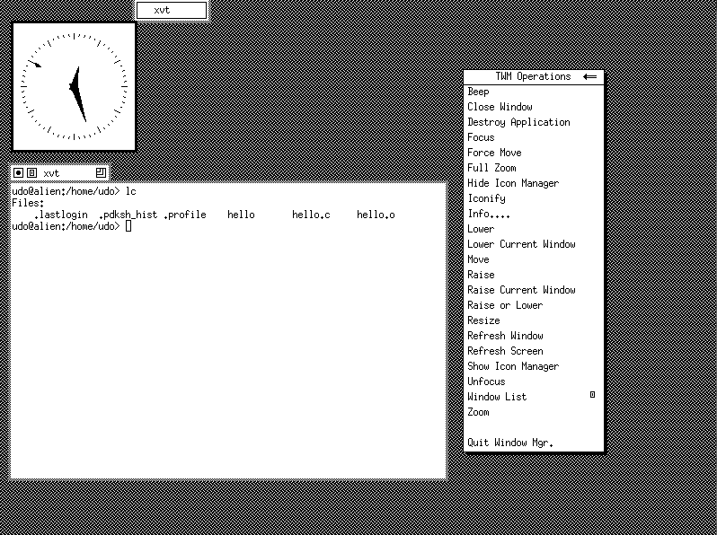Select Quit Window Mgr. entry

pos(534,443)
